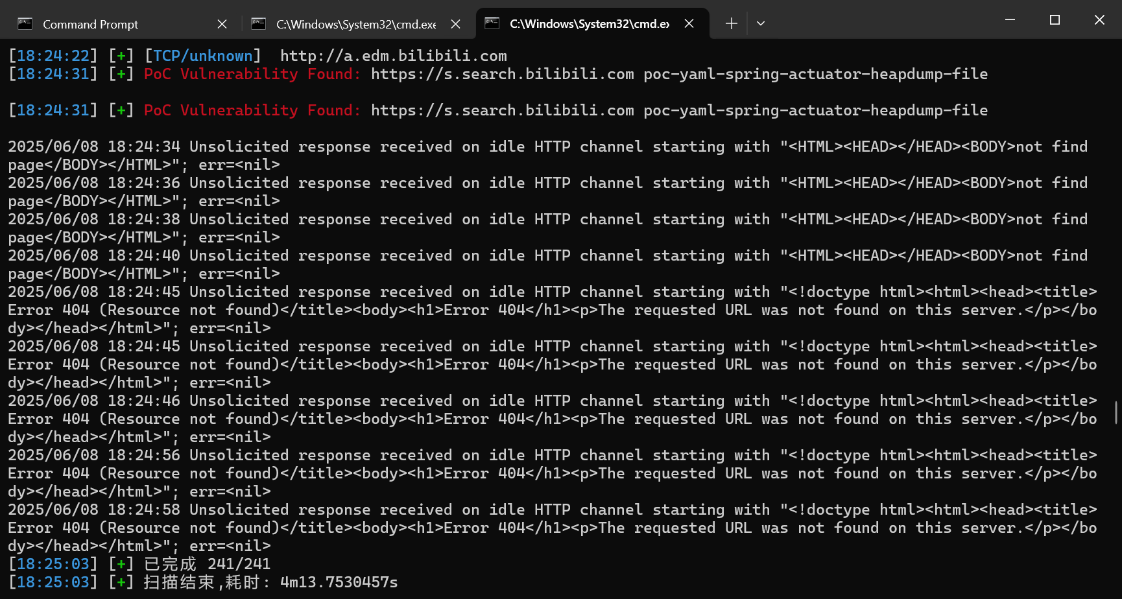
Task: Click the 已完成 241/241 output line
Action: point(206,564)
